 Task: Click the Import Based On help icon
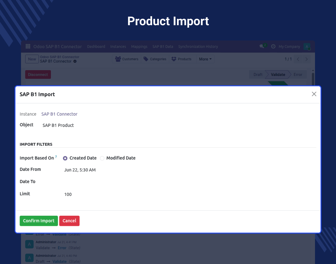click(x=56, y=157)
